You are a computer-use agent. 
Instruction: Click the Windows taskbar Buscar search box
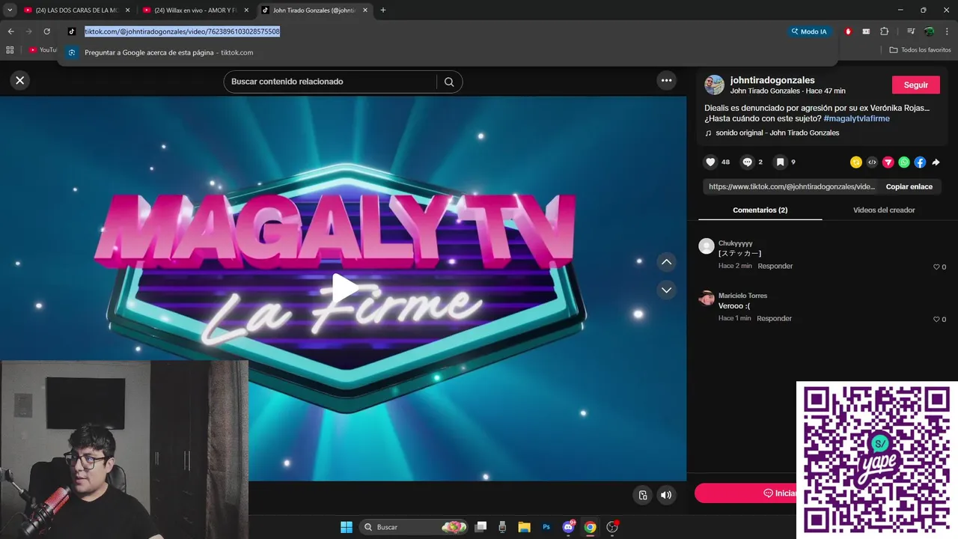point(414,527)
